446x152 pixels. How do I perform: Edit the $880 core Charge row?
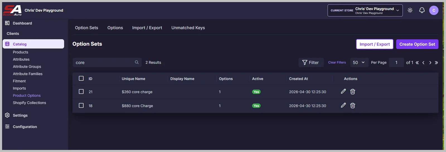[343, 105]
